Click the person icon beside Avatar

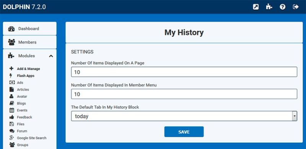click(11, 96)
